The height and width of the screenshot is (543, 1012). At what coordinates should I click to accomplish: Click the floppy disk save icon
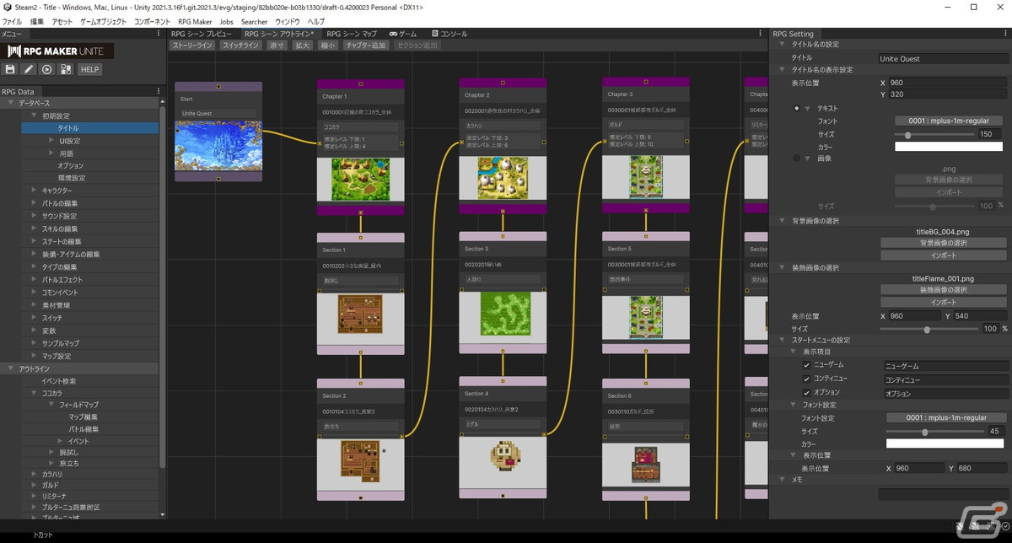tap(10, 69)
